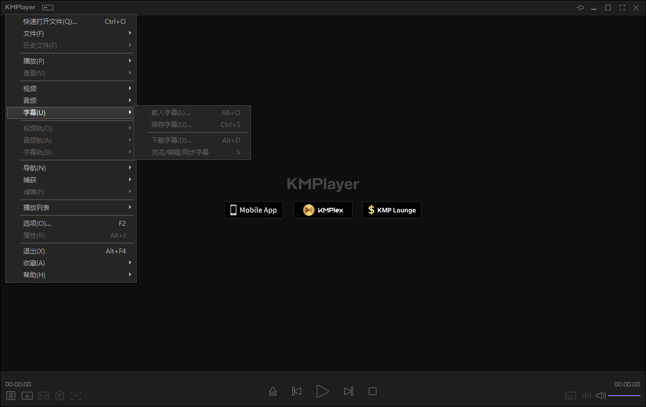This screenshot has height=407, width=646.
Task: Click the arrow beside 音频
Action: tap(130, 100)
